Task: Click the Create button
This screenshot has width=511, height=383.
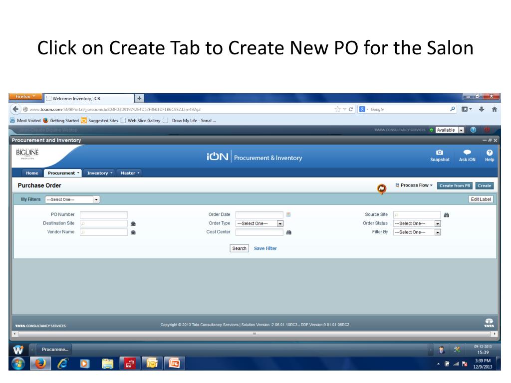Action: [x=484, y=186]
